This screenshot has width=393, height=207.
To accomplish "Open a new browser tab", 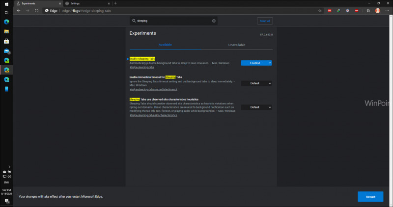I will coord(115,3).
